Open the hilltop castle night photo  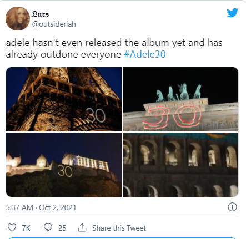click(64, 165)
